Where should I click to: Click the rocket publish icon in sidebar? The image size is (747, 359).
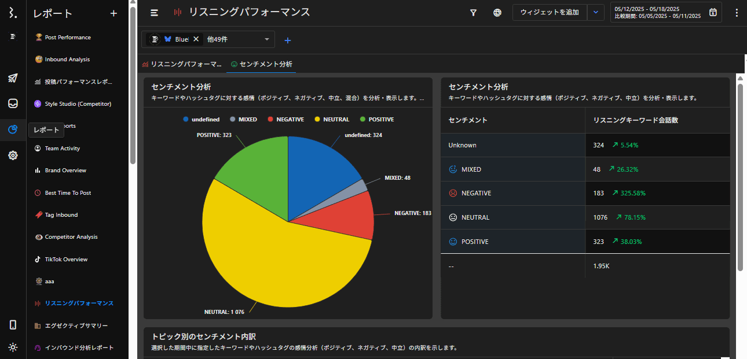click(x=13, y=78)
